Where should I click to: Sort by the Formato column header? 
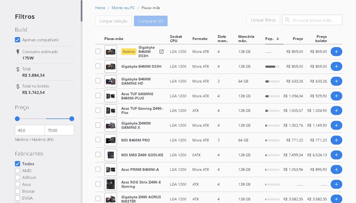(x=200, y=39)
